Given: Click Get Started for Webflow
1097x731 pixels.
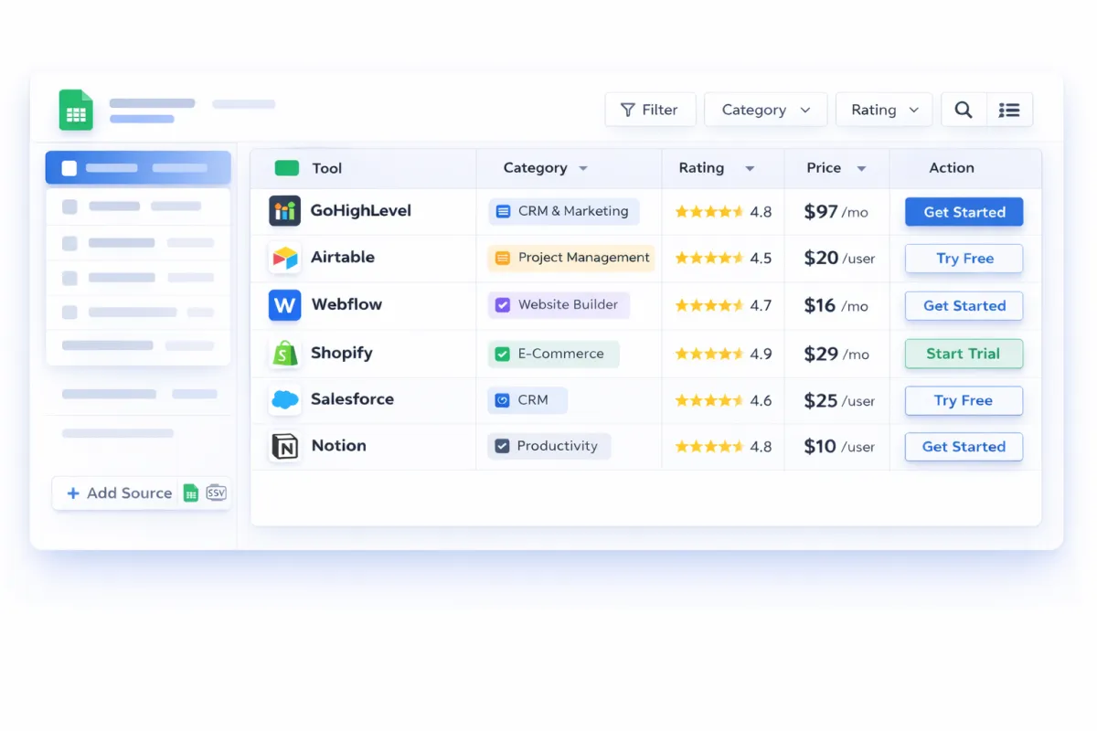Looking at the screenshot, I should click(964, 306).
